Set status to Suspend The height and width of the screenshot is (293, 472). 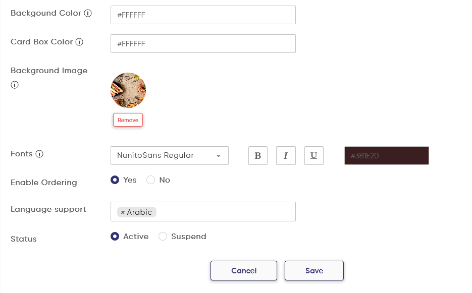(163, 236)
